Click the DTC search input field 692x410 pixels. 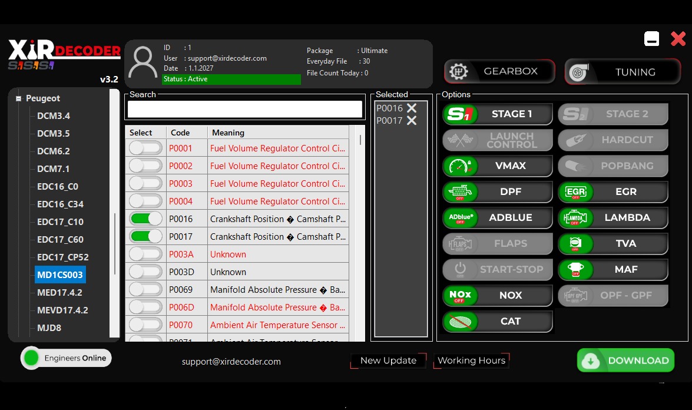(x=245, y=109)
